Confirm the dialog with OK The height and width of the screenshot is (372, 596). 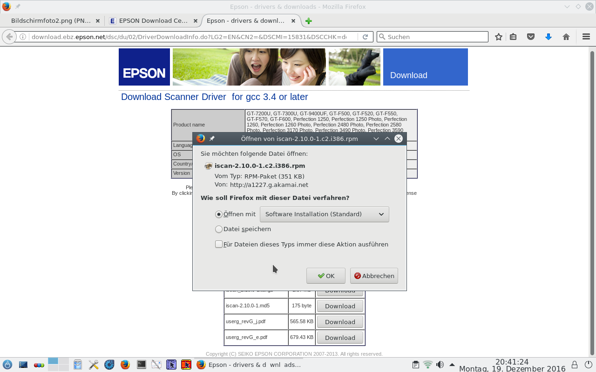coord(326,276)
